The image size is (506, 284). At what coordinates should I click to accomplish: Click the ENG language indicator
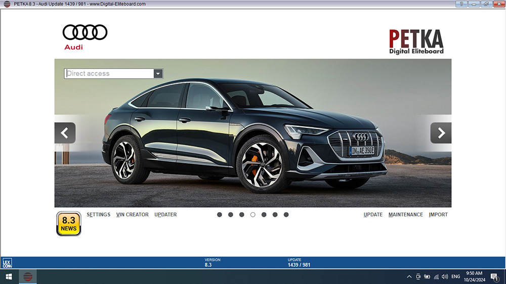pyautogui.click(x=456, y=276)
